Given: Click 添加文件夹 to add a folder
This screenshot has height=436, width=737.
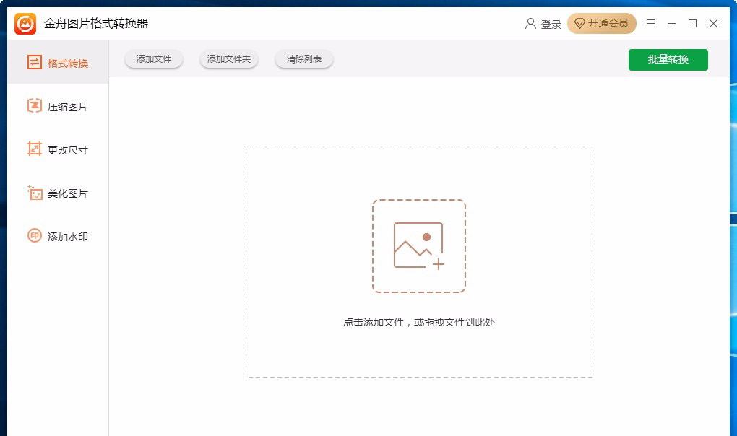Looking at the screenshot, I should pos(228,60).
